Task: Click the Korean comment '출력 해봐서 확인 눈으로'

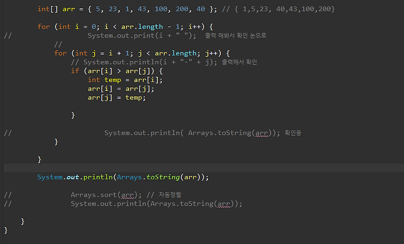Action: point(235,36)
